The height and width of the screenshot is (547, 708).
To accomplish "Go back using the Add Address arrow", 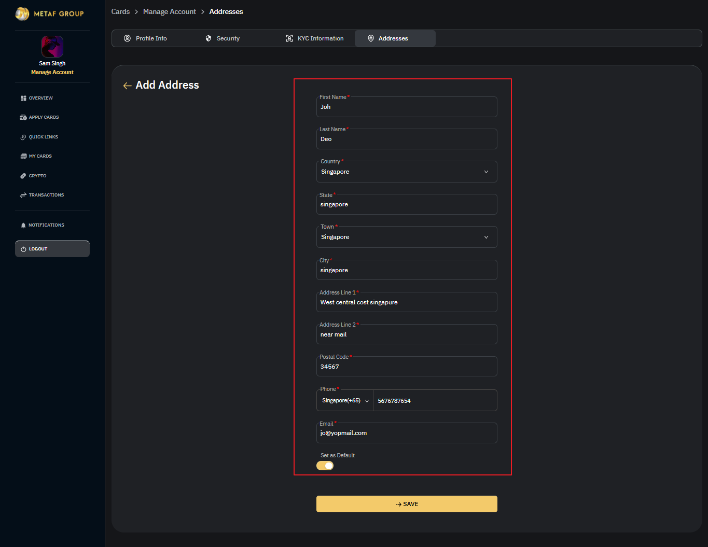I will (127, 86).
